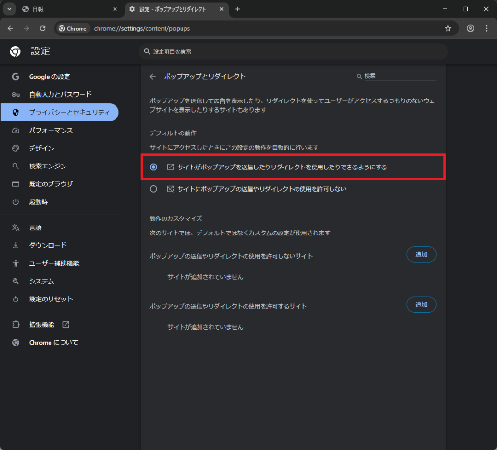Screen dimensions: 497x450
Task: Open the ダウンロード settings section
Action: click(x=48, y=245)
